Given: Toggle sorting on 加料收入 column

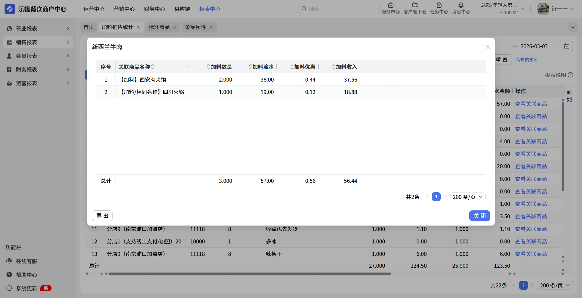Looking at the screenshot, I should click(x=334, y=67).
